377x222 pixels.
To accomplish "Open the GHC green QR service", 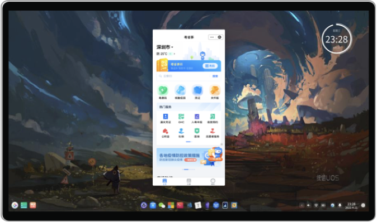I will click(x=181, y=117).
